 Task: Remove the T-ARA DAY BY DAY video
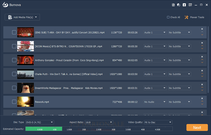point(202,29)
